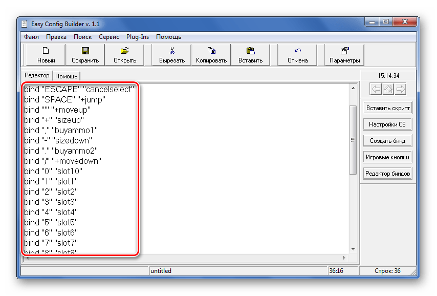The height and width of the screenshot is (296, 437).
Task: Open the Файл menu
Action: click(31, 37)
